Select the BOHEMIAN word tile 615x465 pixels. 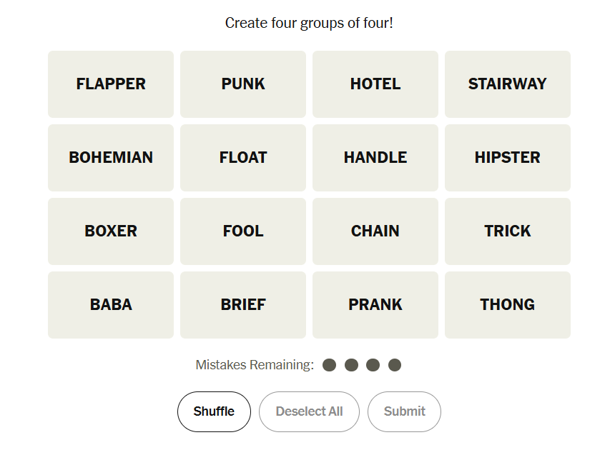[x=111, y=158]
